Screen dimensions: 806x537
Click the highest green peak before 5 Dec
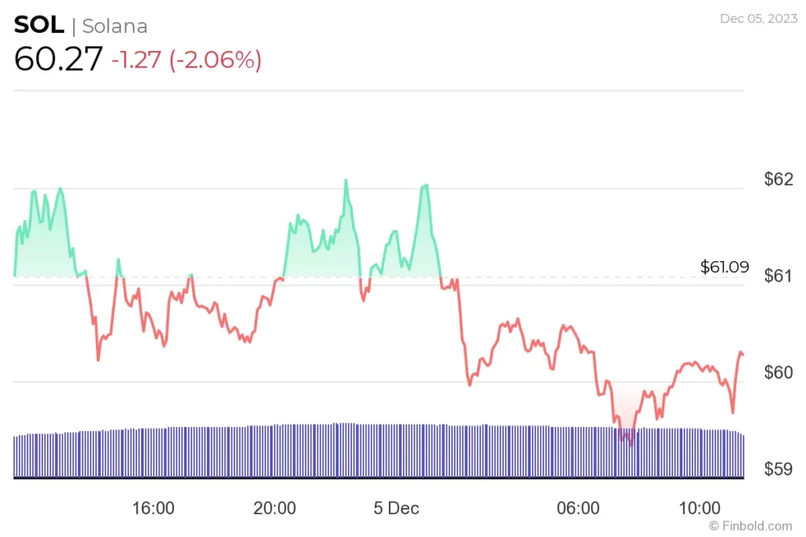tap(345, 181)
